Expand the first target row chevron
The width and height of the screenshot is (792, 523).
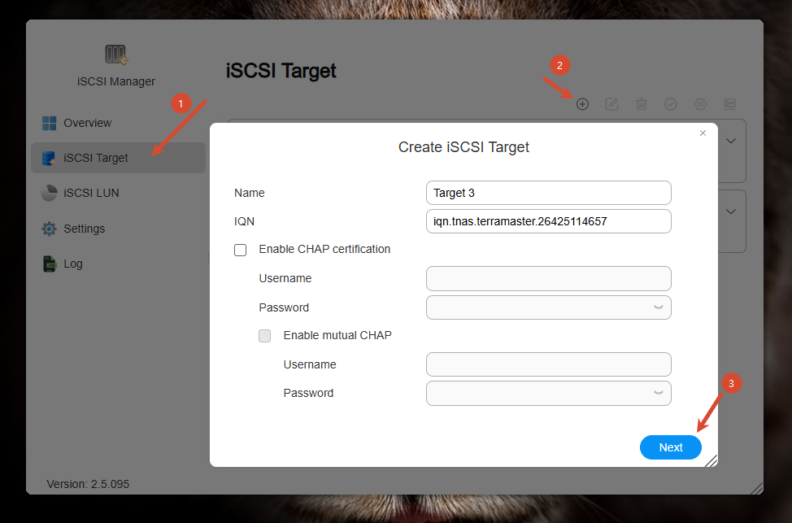731,141
